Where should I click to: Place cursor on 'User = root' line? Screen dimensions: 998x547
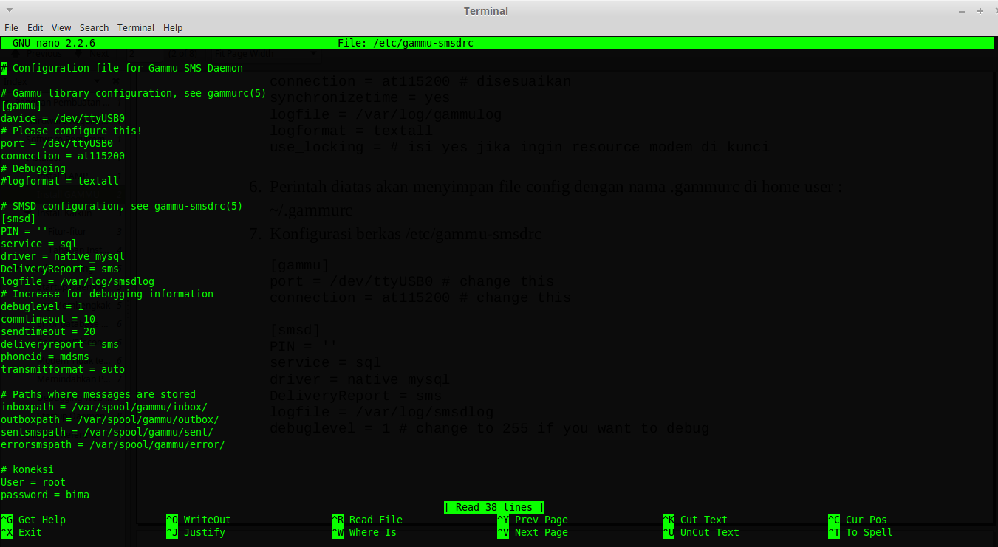click(x=33, y=482)
